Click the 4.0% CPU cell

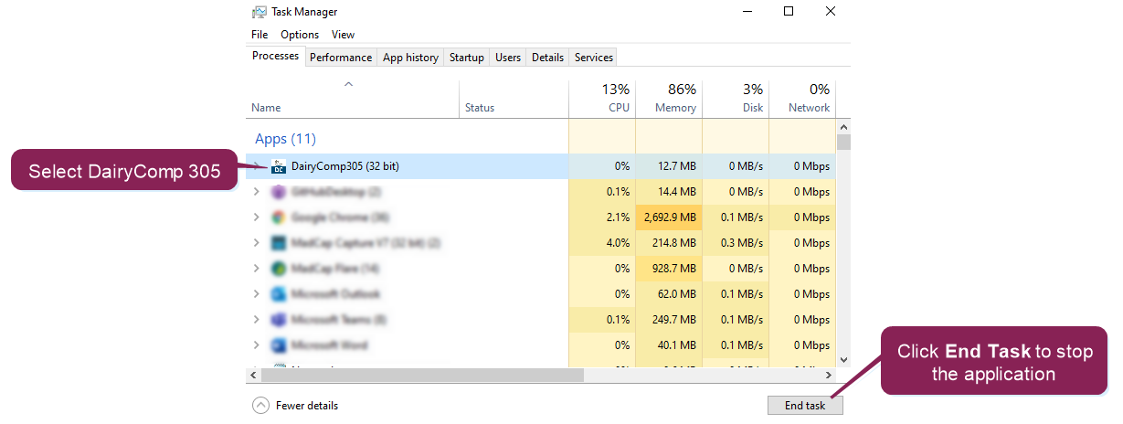pyautogui.click(x=601, y=243)
